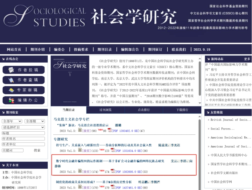The height and width of the screenshot is (190, 252).
Task: Click the 作者姓名 author name input field
Action: (x=23, y=139)
